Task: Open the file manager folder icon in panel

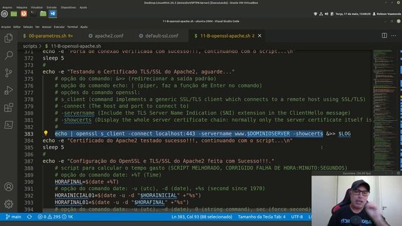Action: coord(43,14)
